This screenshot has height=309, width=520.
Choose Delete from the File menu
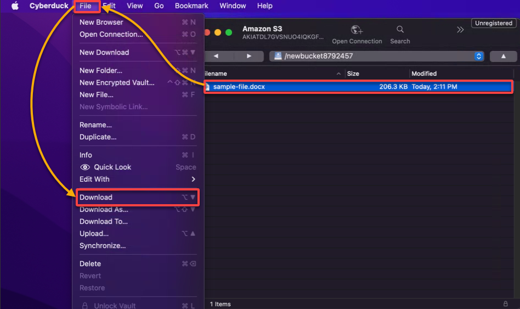pyautogui.click(x=138, y=264)
